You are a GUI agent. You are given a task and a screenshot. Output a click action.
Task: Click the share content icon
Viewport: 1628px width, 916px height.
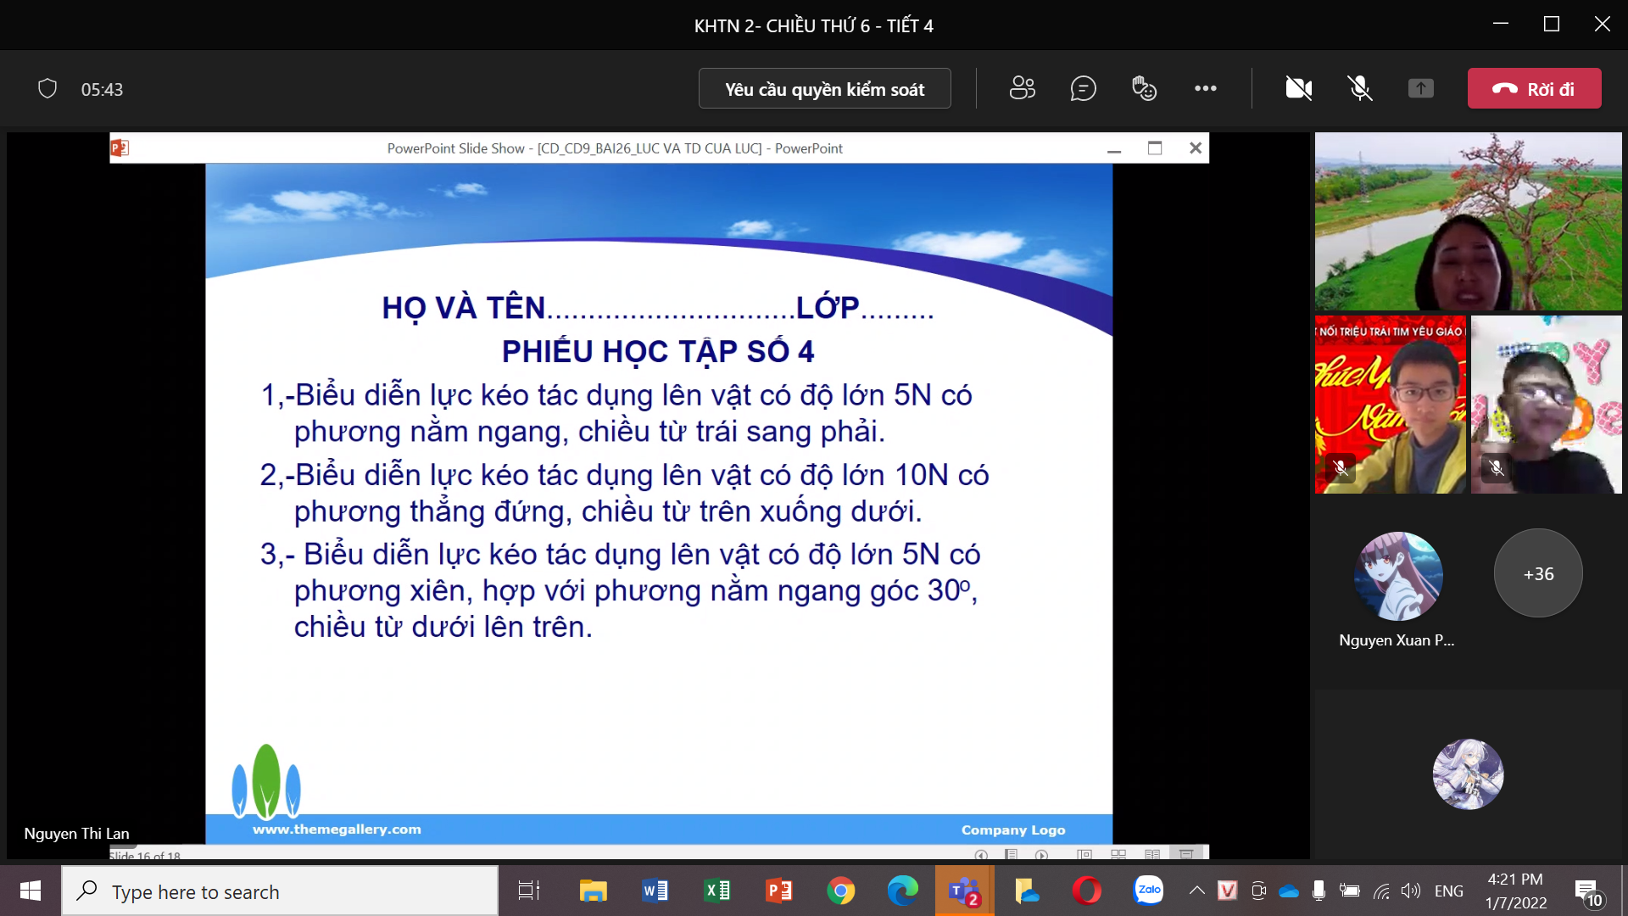(1421, 88)
